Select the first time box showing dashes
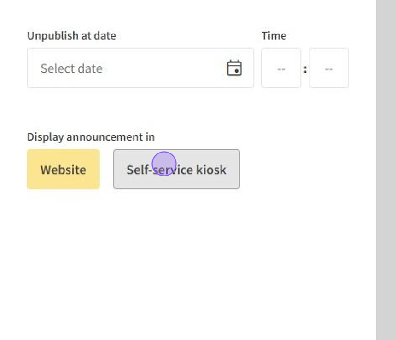Viewport: 396px width, 340px height. pyautogui.click(x=281, y=68)
